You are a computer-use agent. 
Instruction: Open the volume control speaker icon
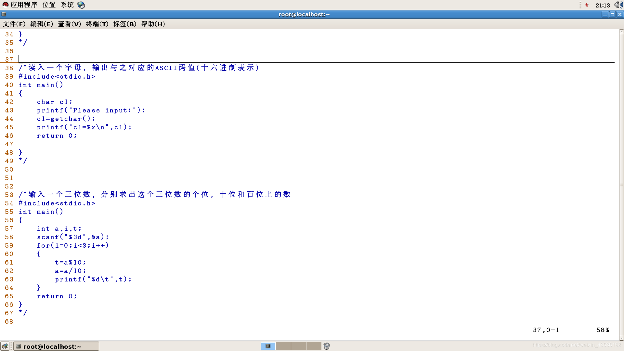point(618,5)
